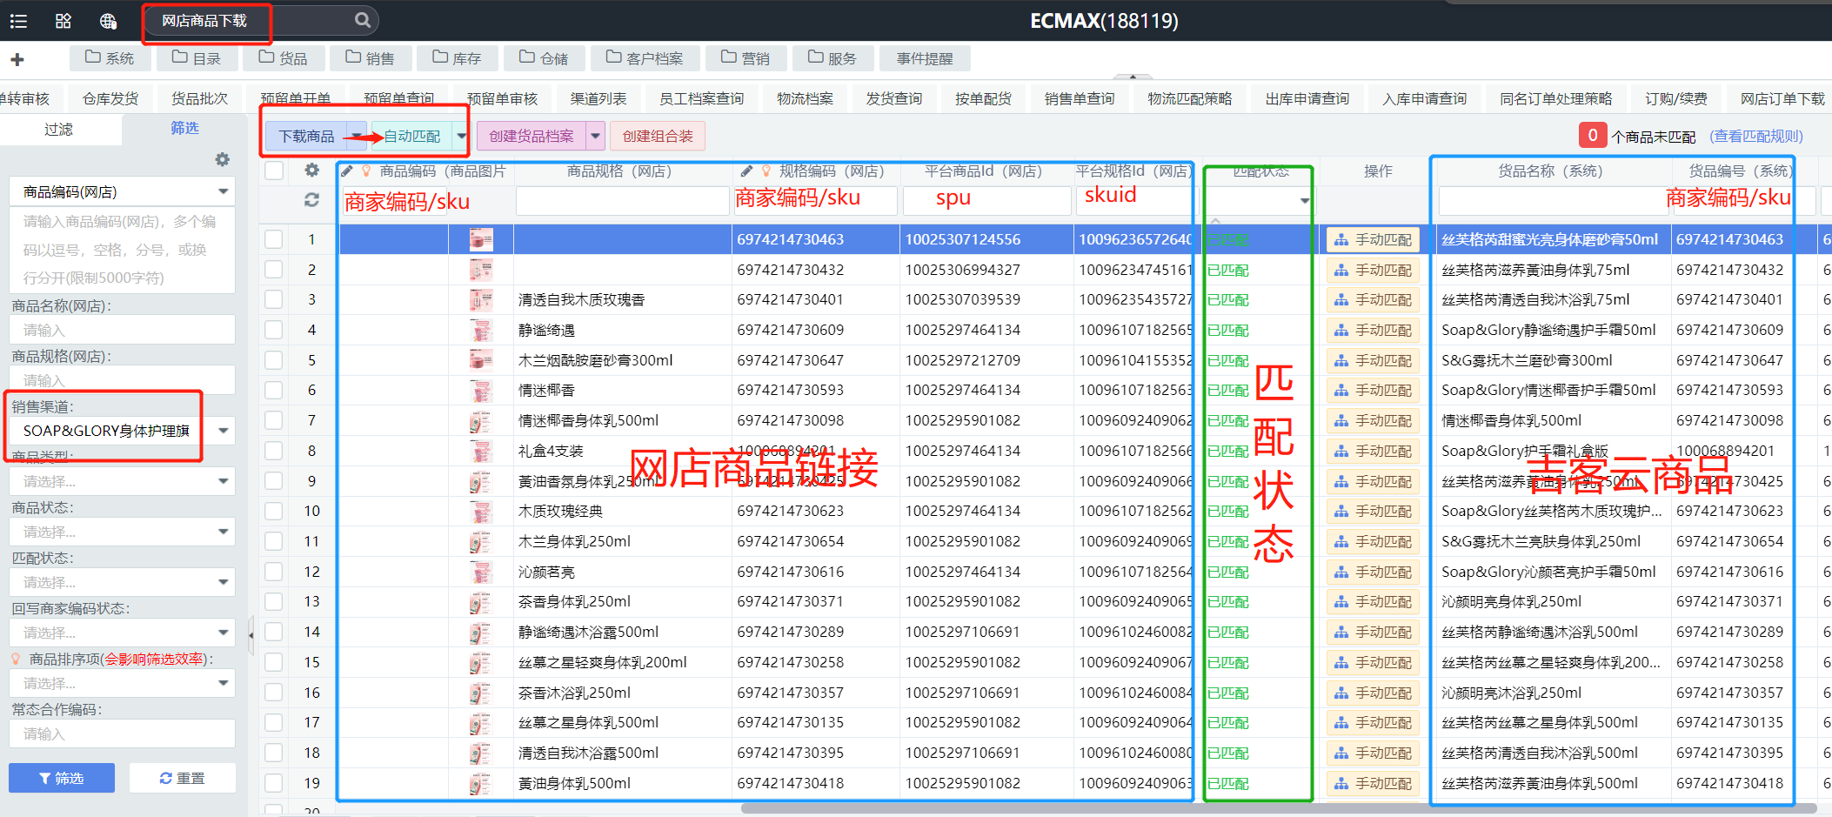Click pencil icon beside 商品编码 header
The width and height of the screenshot is (1832, 817).
click(x=346, y=171)
